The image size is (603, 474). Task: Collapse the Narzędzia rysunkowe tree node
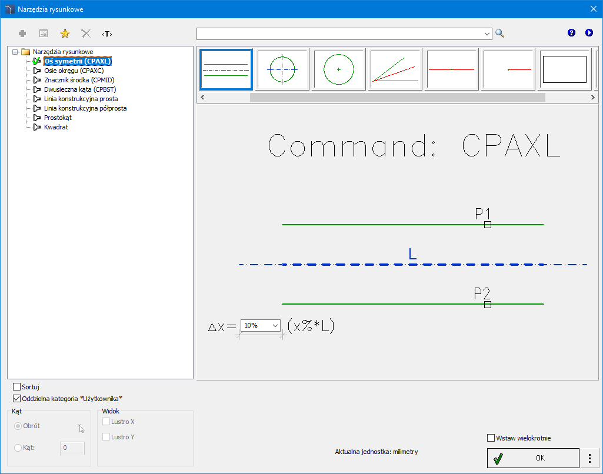click(x=15, y=52)
